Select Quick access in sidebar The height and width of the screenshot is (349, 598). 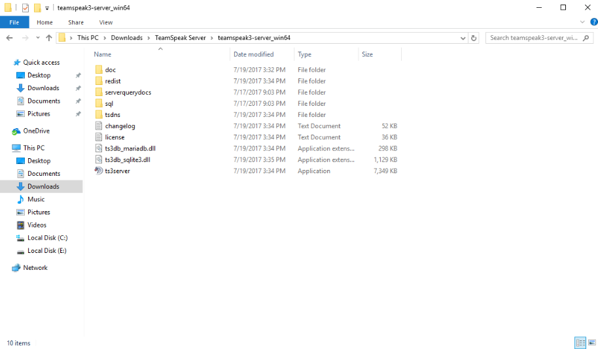41,63
